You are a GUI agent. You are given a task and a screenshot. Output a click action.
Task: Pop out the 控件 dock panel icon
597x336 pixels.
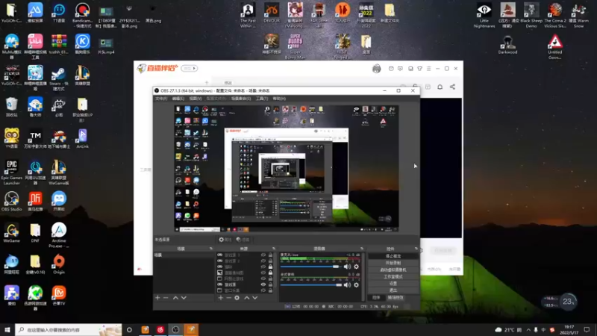(x=416, y=249)
